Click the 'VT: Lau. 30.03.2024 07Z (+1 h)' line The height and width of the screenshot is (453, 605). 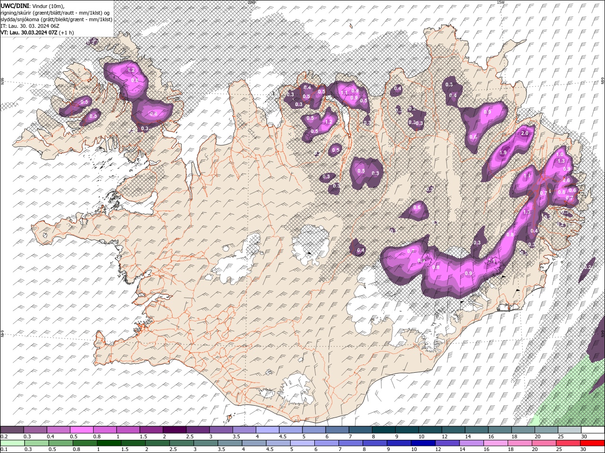click(x=37, y=33)
